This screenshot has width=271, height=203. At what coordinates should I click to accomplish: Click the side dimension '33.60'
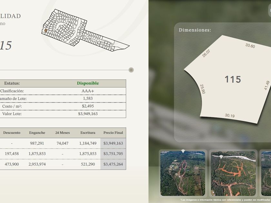[250, 46]
